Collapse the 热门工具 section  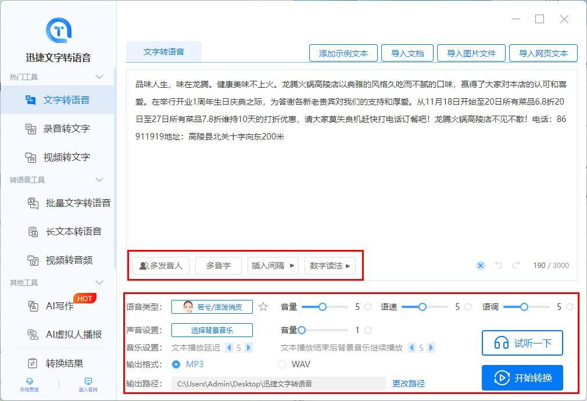99,77
